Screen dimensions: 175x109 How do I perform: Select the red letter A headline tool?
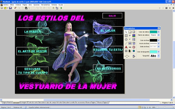[126, 47]
